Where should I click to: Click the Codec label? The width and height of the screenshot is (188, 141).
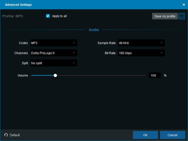point(23,43)
